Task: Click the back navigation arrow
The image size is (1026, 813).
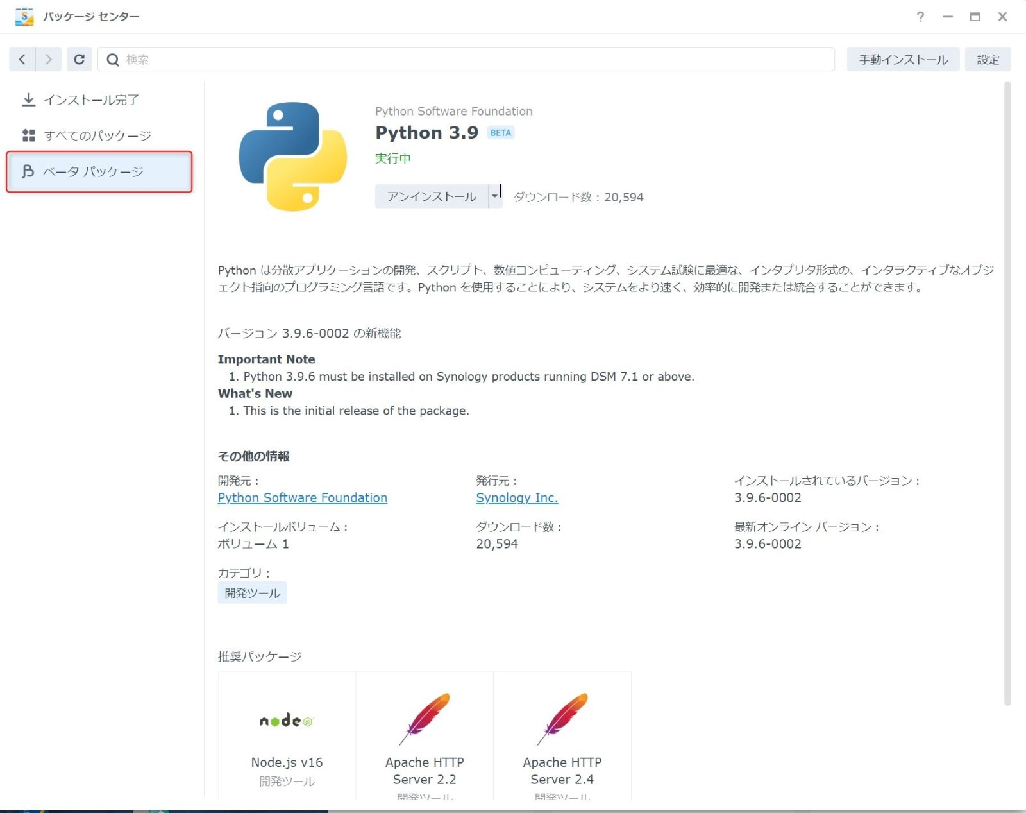Action: pyautogui.click(x=22, y=60)
